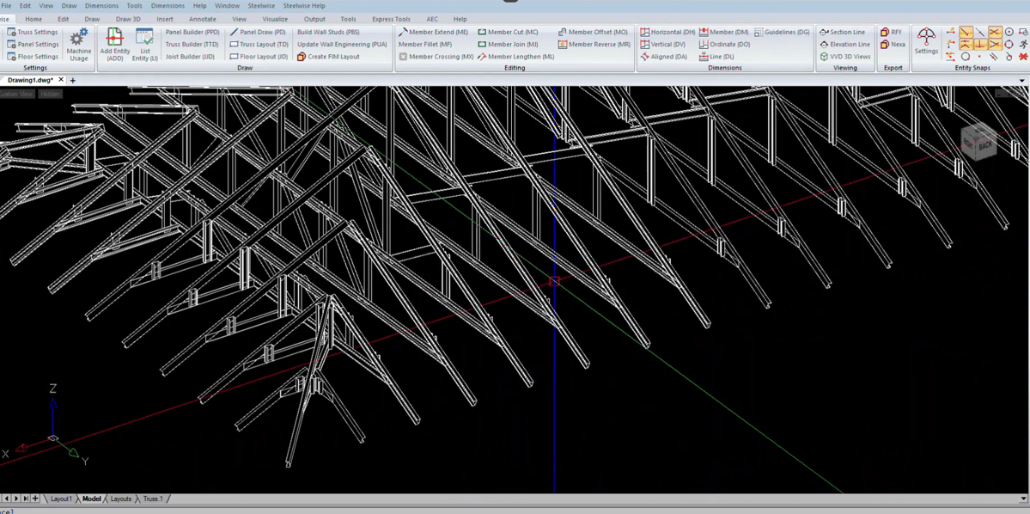Select the Add Entity (ADD) tool
Screen dimensions: 1030x514
pyautogui.click(x=114, y=42)
